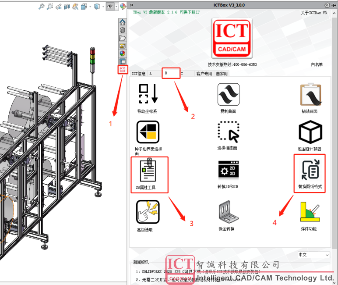338x285 pixels.
Task: Toggle the Hide/Show Items eye button
Action: point(110,7)
